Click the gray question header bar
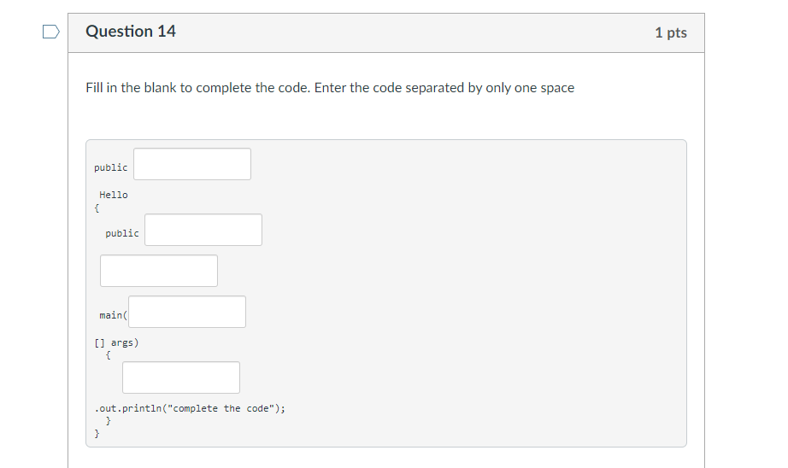788x468 pixels. click(x=386, y=32)
